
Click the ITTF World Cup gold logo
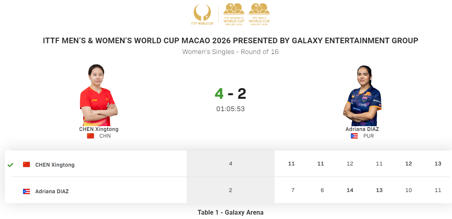(202, 14)
